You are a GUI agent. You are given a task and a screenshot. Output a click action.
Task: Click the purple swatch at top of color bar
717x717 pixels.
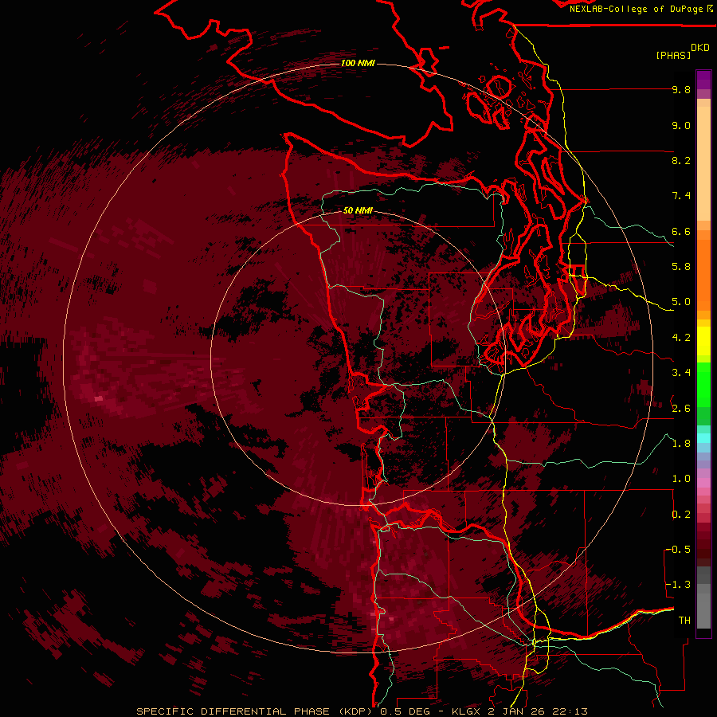(703, 80)
